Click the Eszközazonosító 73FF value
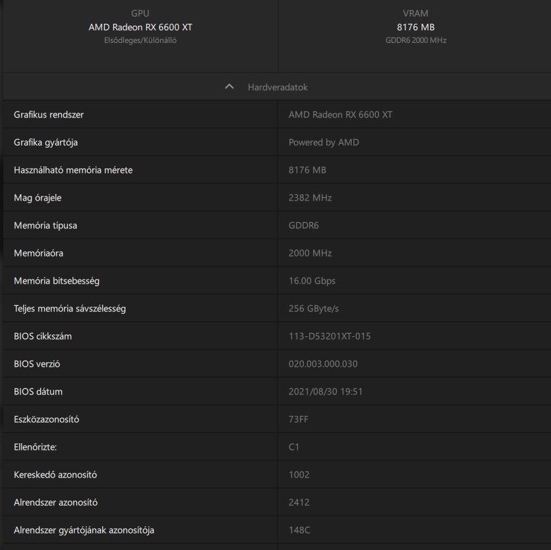 [298, 419]
